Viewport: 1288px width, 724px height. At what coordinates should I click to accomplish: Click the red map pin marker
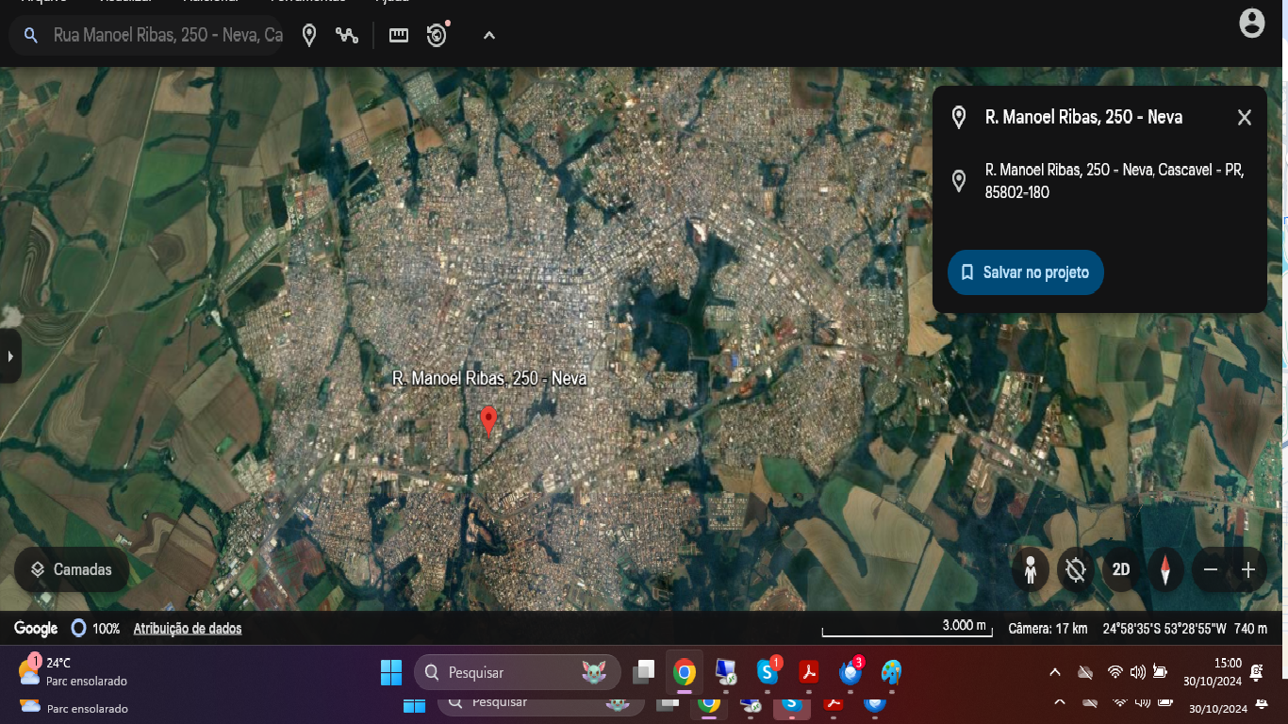(x=488, y=420)
